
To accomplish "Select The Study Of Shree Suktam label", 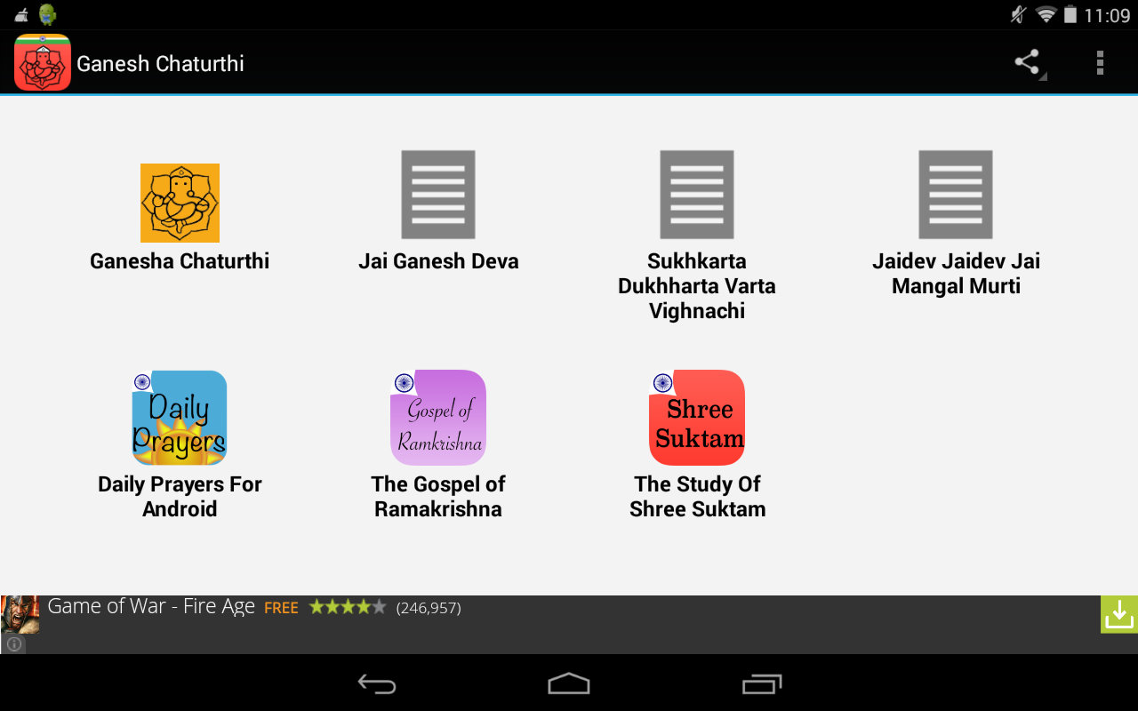I will point(697,497).
